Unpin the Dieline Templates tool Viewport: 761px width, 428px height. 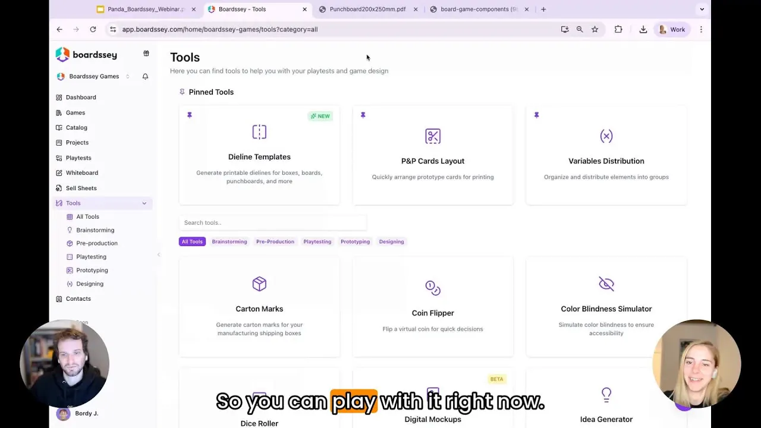tap(190, 115)
